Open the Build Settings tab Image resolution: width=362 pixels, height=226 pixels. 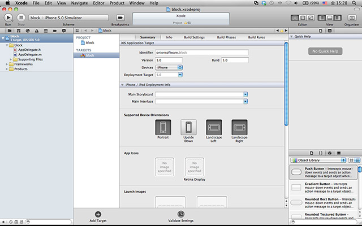point(194,37)
